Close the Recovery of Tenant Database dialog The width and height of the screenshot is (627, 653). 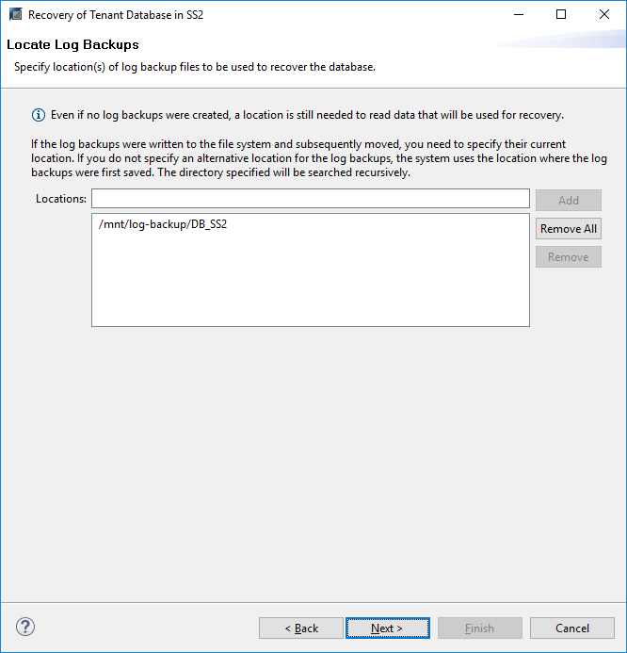coord(604,15)
